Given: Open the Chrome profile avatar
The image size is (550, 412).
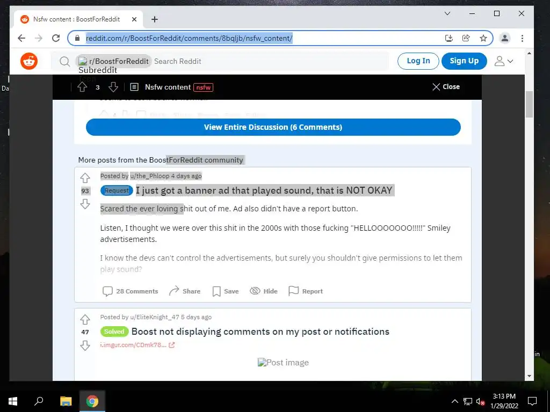Looking at the screenshot, I should (x=505, y=38).
